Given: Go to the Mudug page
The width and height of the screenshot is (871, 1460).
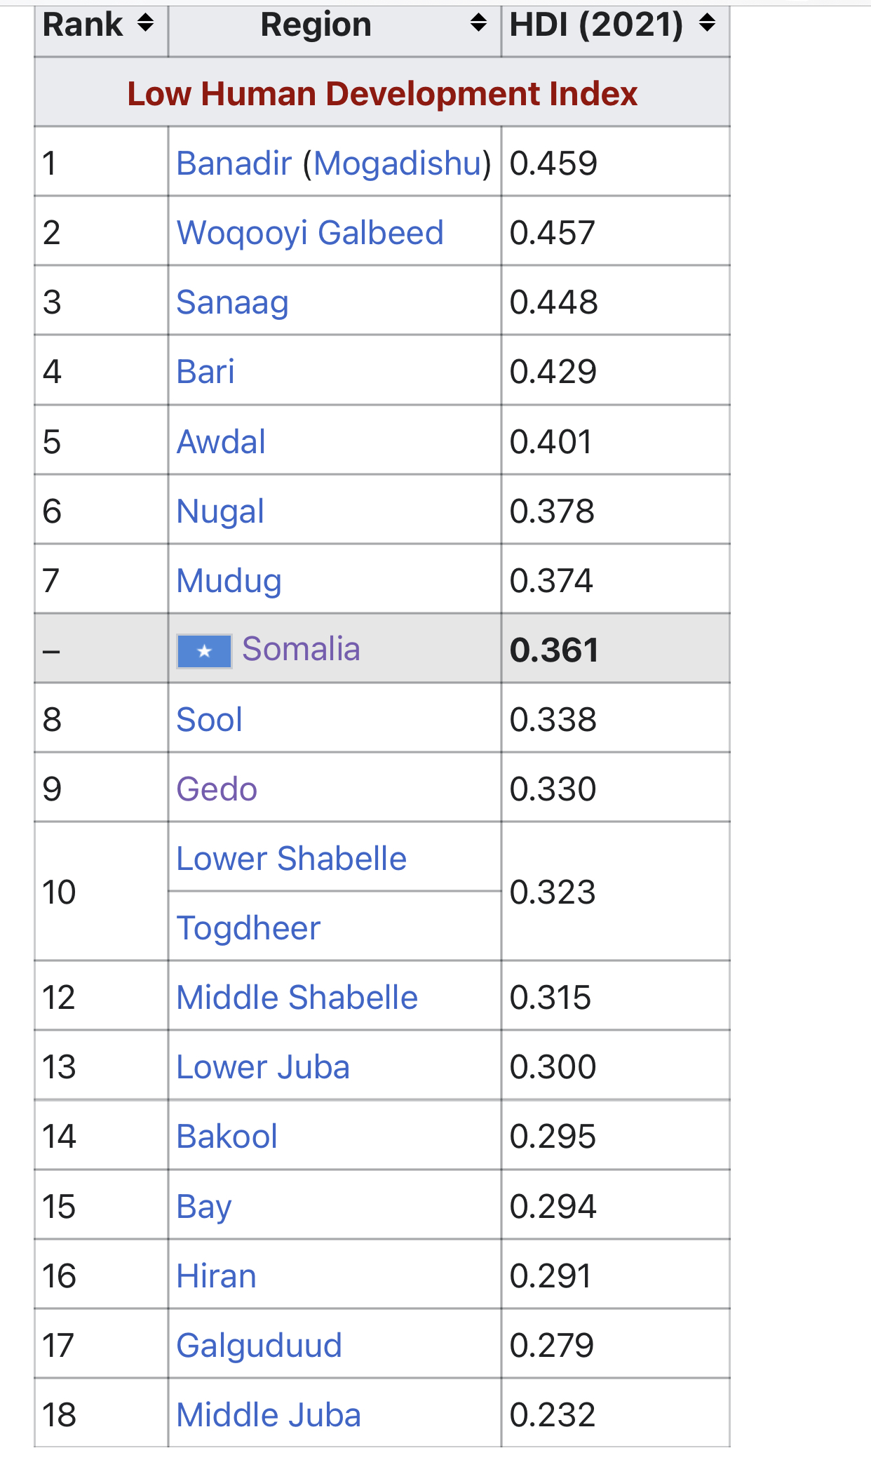Looking at the screenshot, I should (x=229, y=581).
